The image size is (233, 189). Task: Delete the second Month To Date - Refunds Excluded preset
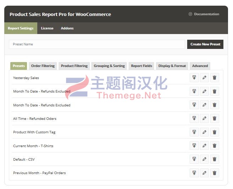coord(215,105)
